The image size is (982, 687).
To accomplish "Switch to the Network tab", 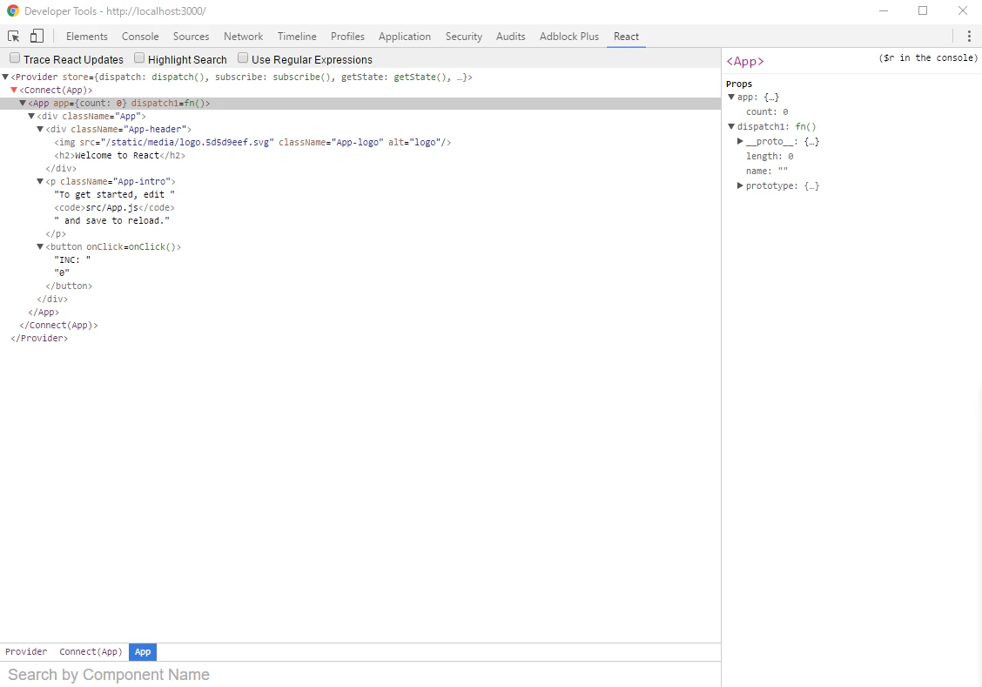I will tap(244, 37).
